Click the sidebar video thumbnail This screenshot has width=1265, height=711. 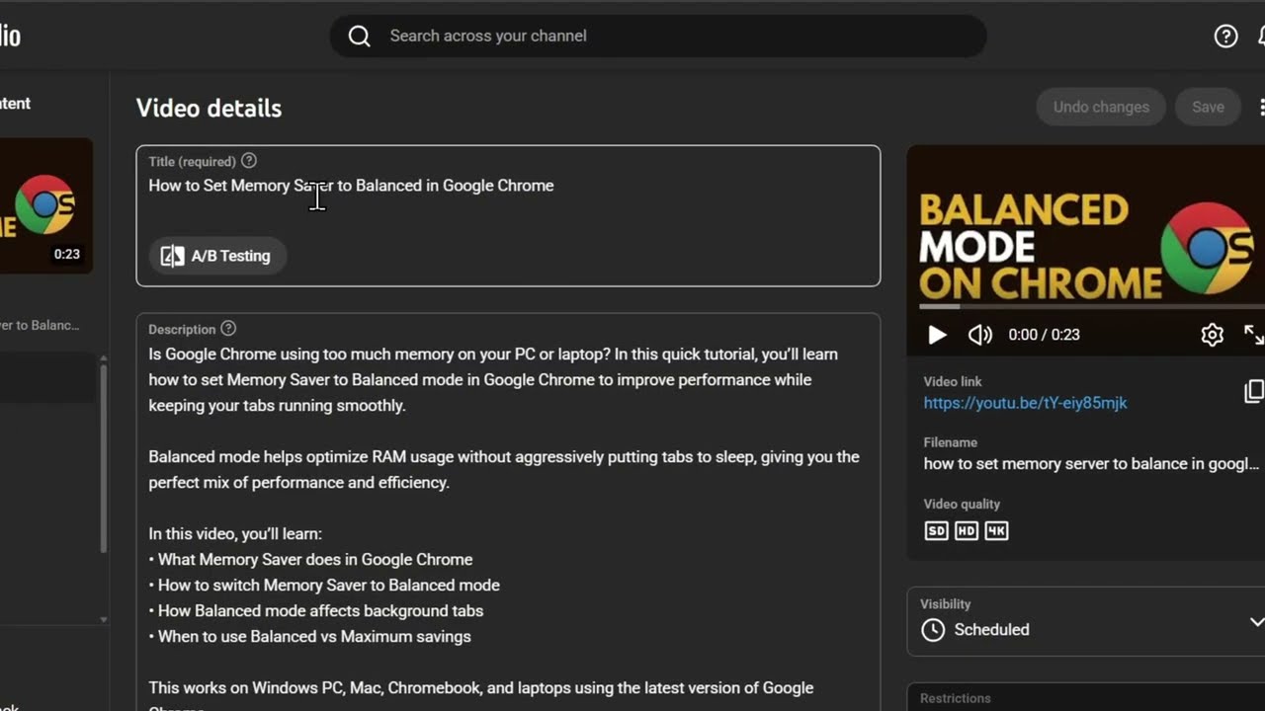45,206
